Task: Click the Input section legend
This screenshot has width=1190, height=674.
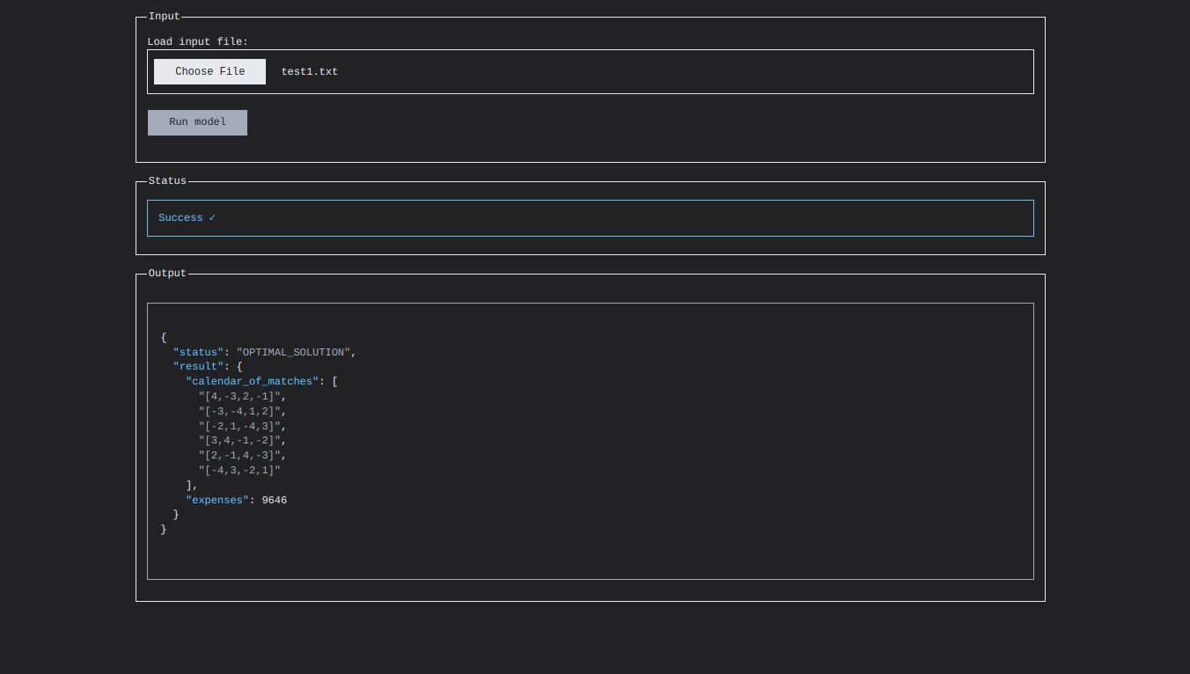Action: 164,17
